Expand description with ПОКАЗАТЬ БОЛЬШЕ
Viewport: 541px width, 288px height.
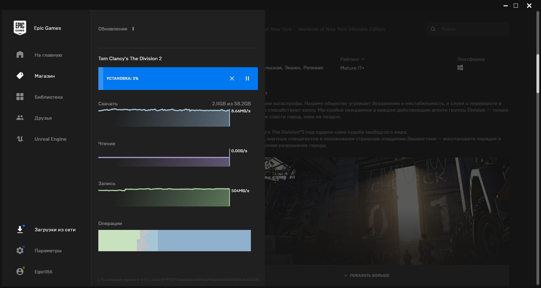367,275
